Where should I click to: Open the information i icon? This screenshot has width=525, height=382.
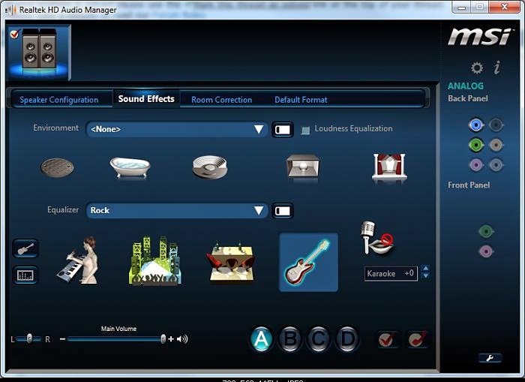pos(497,68)
